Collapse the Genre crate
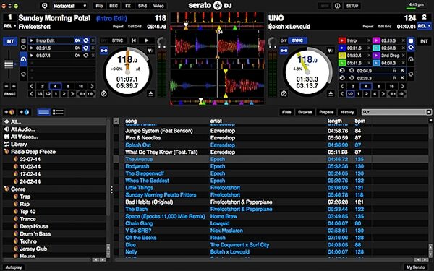 point(6,189)
